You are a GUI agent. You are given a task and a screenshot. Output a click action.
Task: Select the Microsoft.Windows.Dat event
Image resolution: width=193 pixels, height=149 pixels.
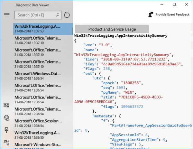click(43, 76)
